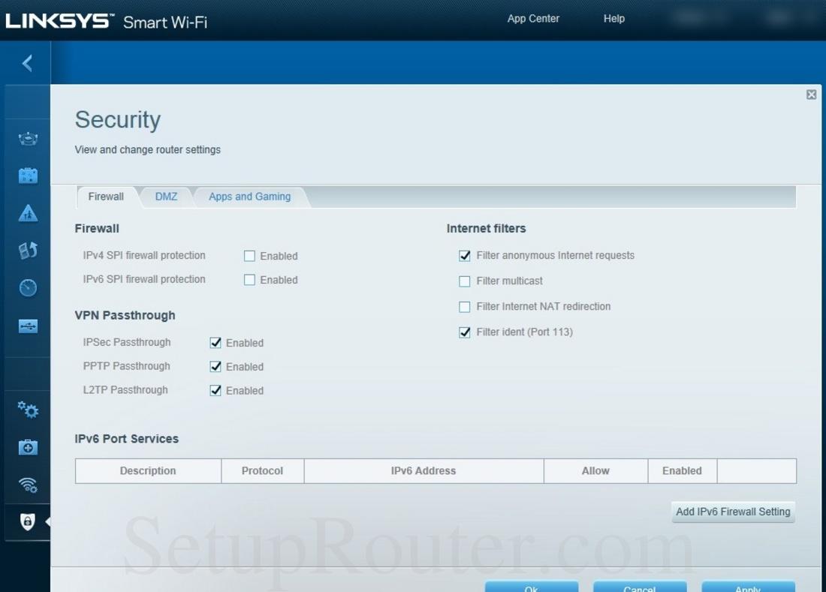Collapse sidebar with the back arrow
The height and width of the screenshot is (592, 826).
27,63
